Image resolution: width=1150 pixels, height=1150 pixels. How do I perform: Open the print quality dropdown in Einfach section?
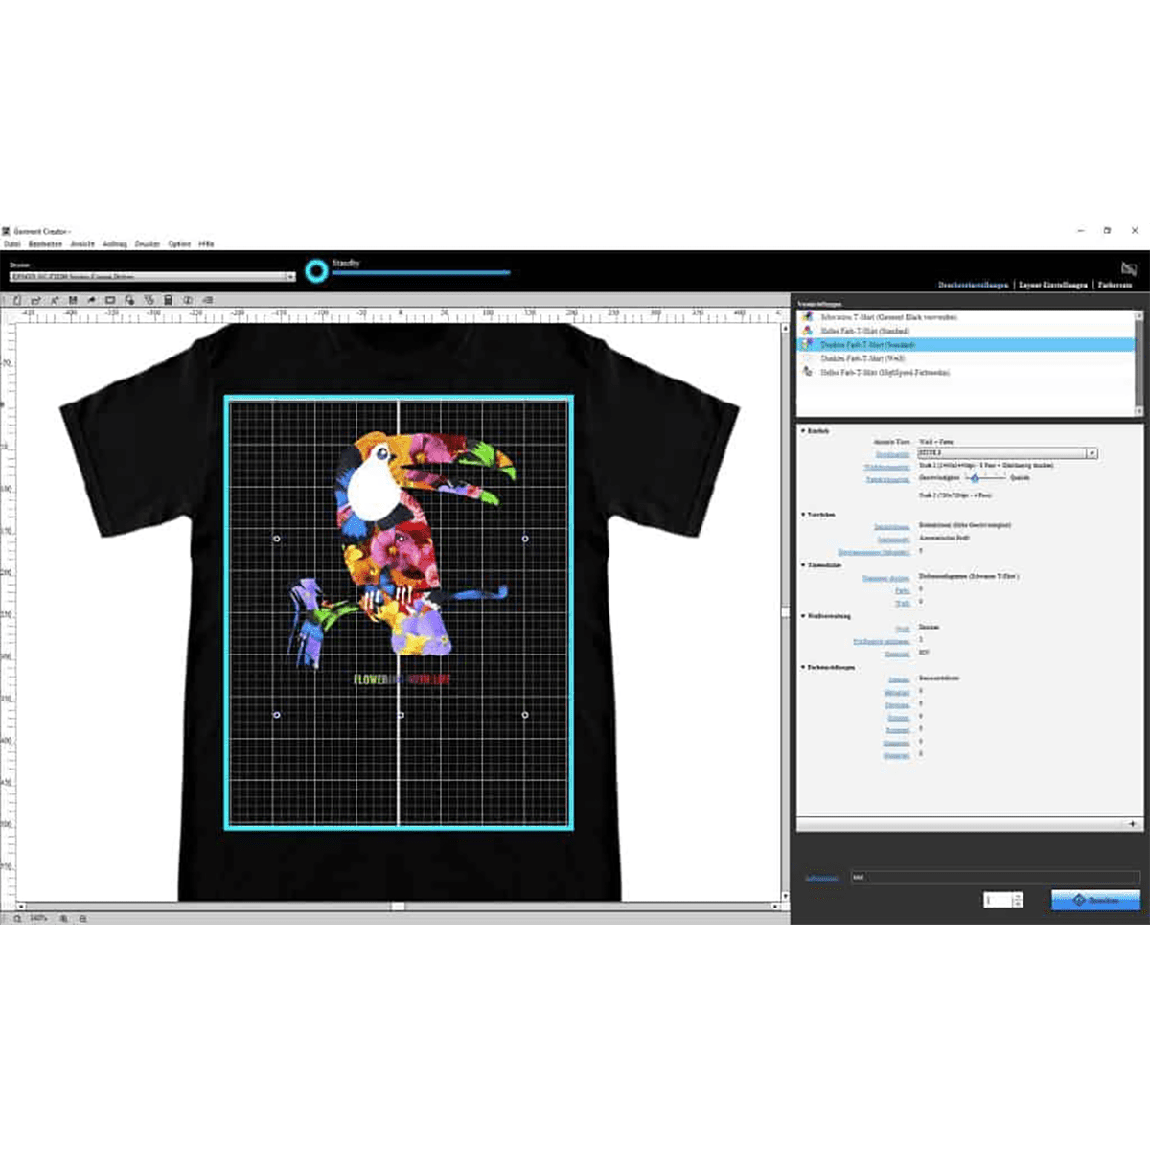click(x=1092, y=453)
